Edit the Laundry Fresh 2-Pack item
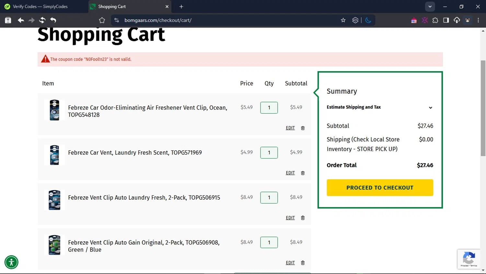The height and width of the screenshot is (274, 486). (x=290, y=218)
